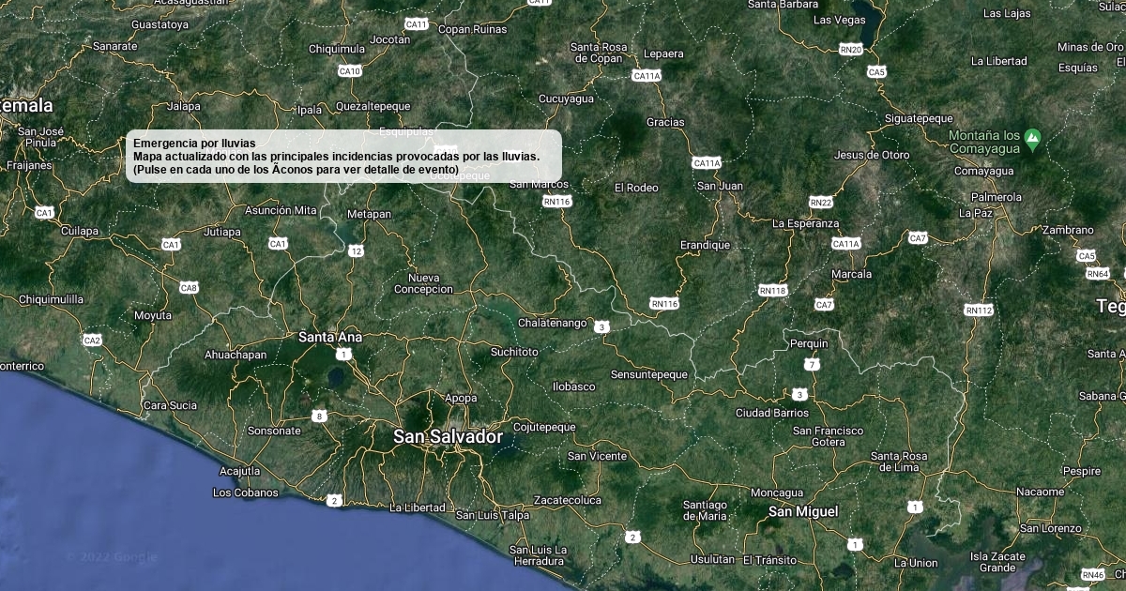
Task: Click the RN118 route shield
Action: [x=772, y=291]
